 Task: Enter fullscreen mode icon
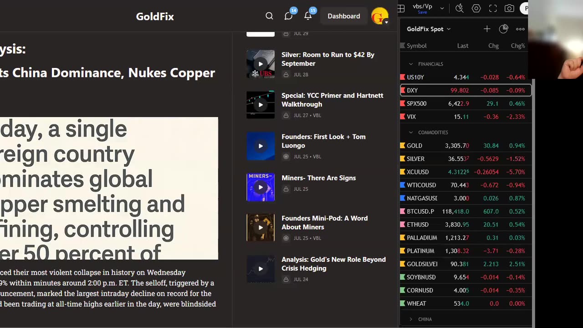(493, 8)
